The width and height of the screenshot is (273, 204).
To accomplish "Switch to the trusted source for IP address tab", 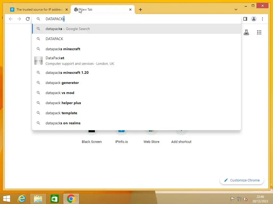I will click(39, 10).
